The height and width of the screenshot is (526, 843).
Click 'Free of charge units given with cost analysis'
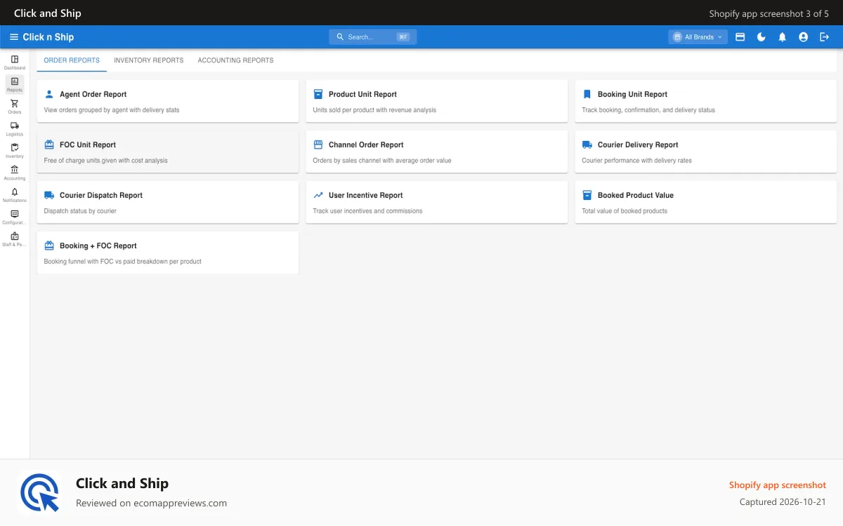tap(106, 161)
